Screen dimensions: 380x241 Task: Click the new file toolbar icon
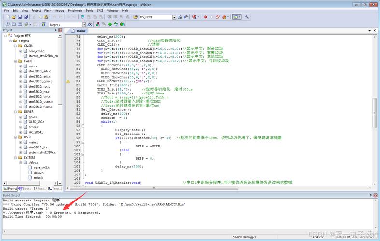coord(7,17)
